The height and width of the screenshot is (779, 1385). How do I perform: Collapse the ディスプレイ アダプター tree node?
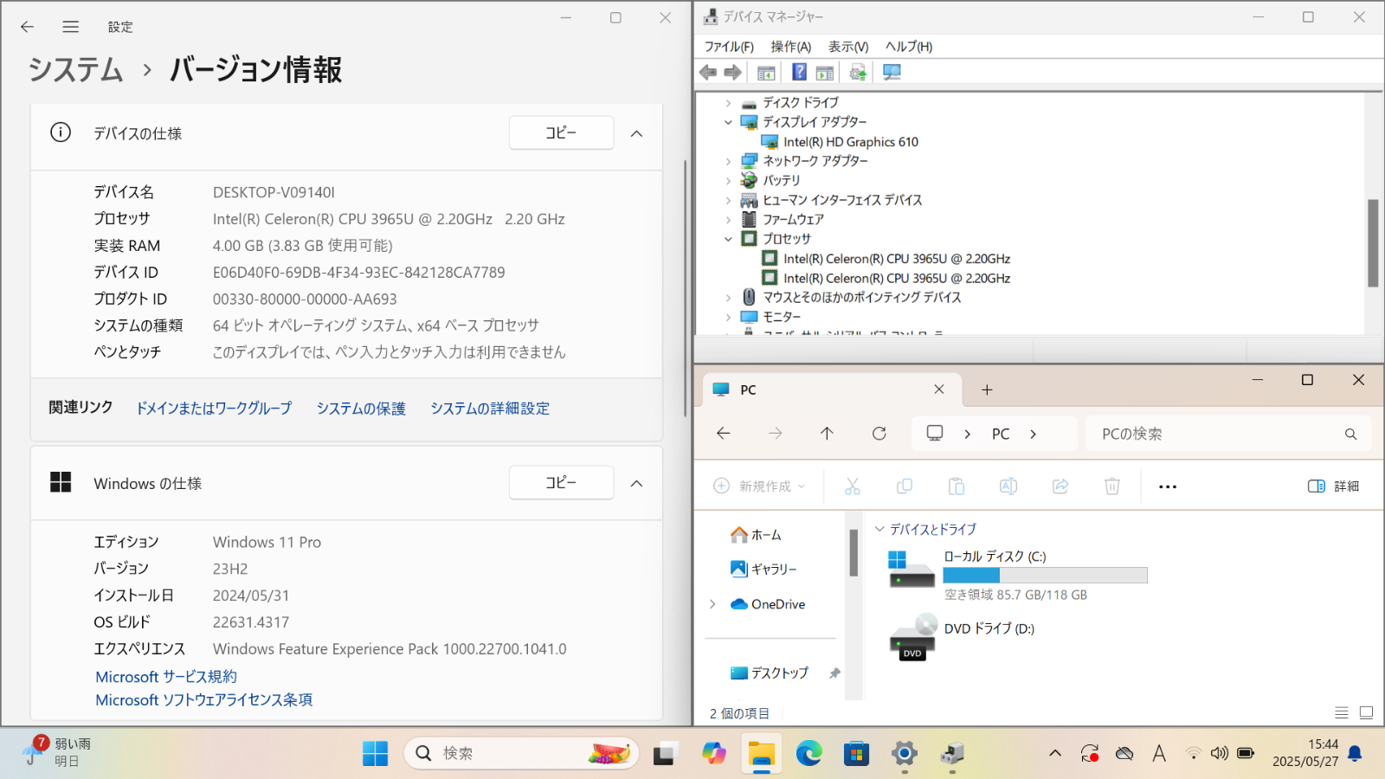click(729, 122)
